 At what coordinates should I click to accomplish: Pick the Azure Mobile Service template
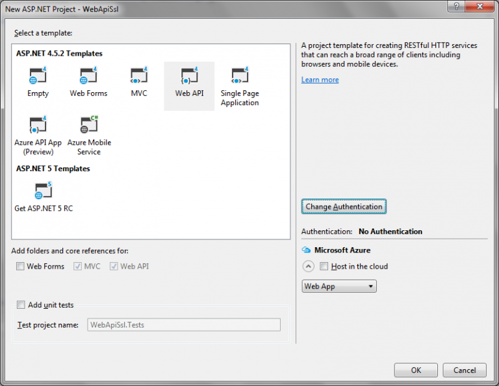pyautogui.click(x=89, y=125)
